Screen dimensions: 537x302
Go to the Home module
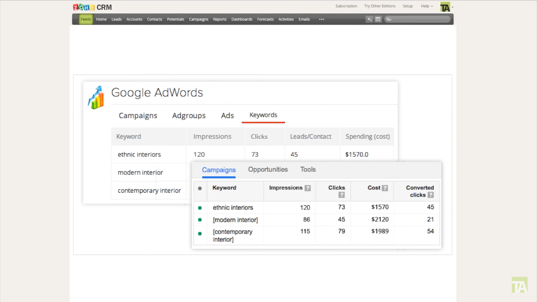[x=101, y=19]
